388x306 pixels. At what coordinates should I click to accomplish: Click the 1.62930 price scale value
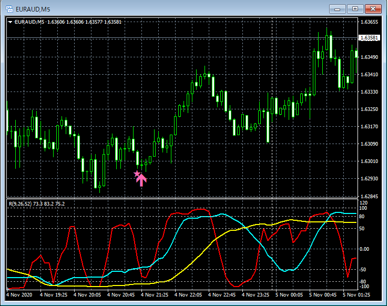point(369,179)
